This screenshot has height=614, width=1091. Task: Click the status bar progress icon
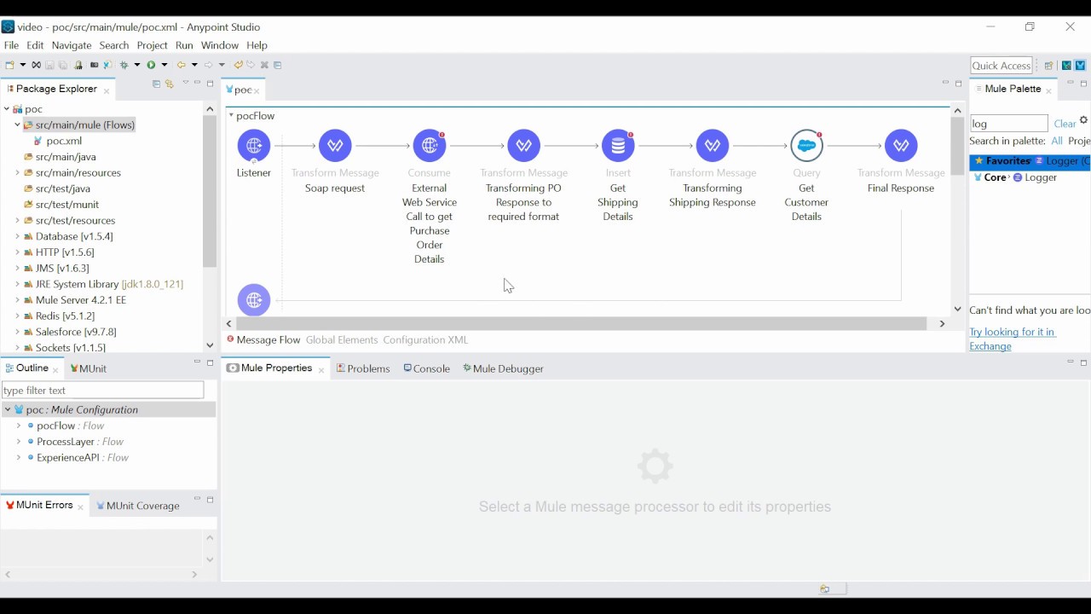(x=825, y=589)
